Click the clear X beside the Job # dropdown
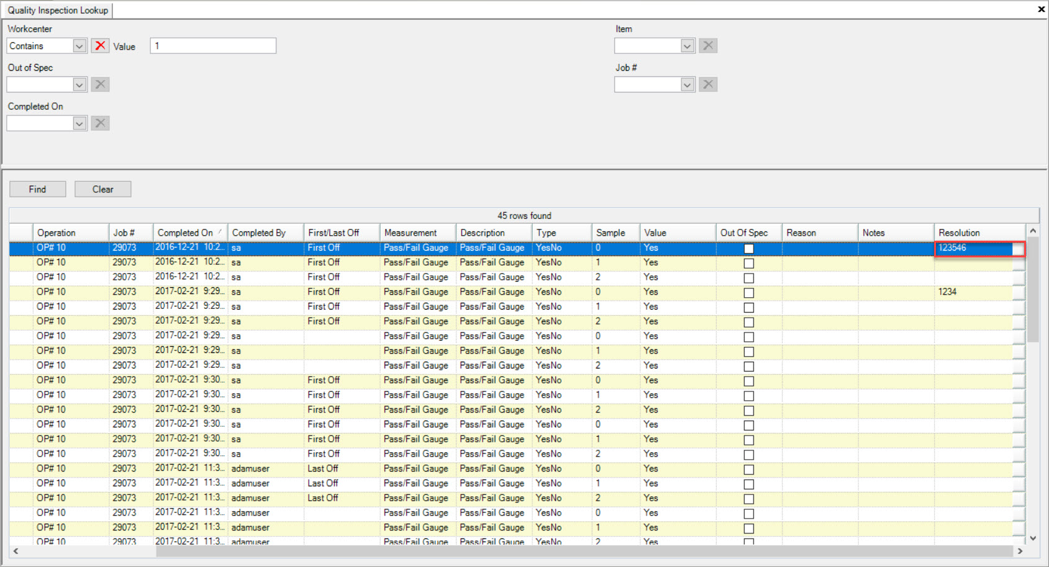The width and height of the screenshot is (1049, 567). 708,84
